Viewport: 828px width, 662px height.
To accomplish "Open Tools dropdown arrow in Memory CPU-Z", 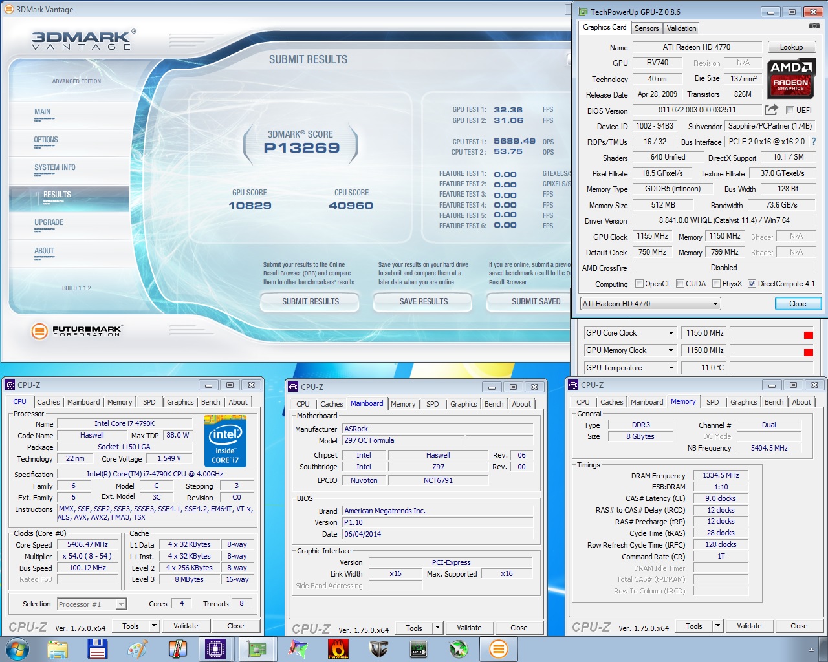I will click(717, 626).
